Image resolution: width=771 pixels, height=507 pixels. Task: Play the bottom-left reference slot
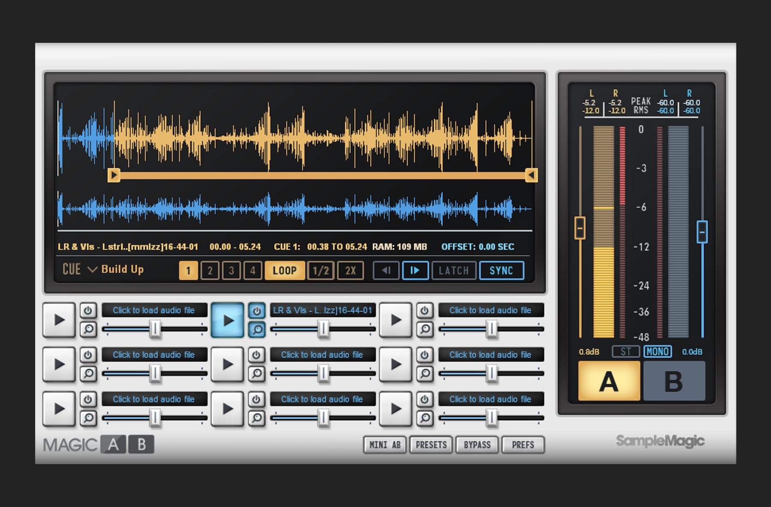point(59,409)
